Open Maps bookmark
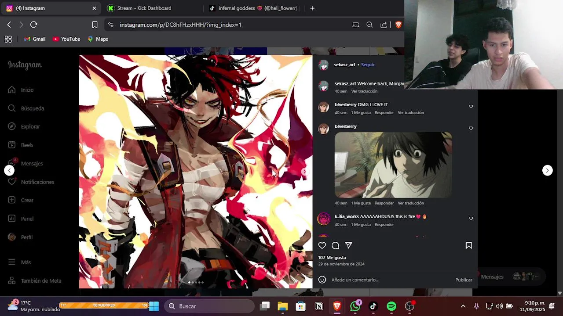The height and width of the screenshot is (316, 563). coord(98,39)
